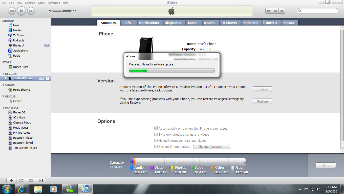Open Recently Added playlist icon
The height and width of the screenshot is (194, 344).
(10, 138)
